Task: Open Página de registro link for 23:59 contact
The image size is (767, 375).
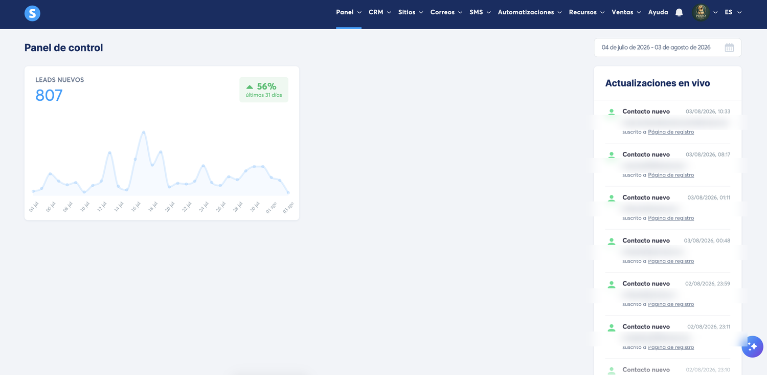Action: [671, 304]
